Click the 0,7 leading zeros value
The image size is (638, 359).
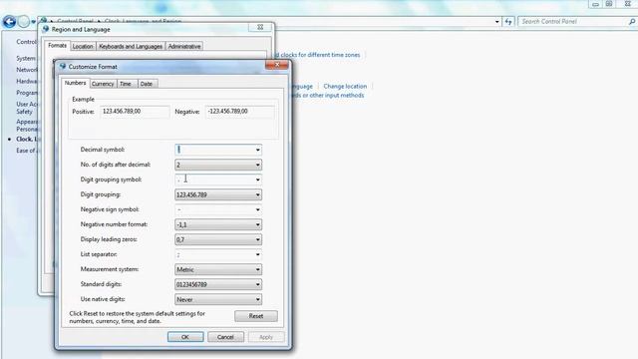pos(180,239)
